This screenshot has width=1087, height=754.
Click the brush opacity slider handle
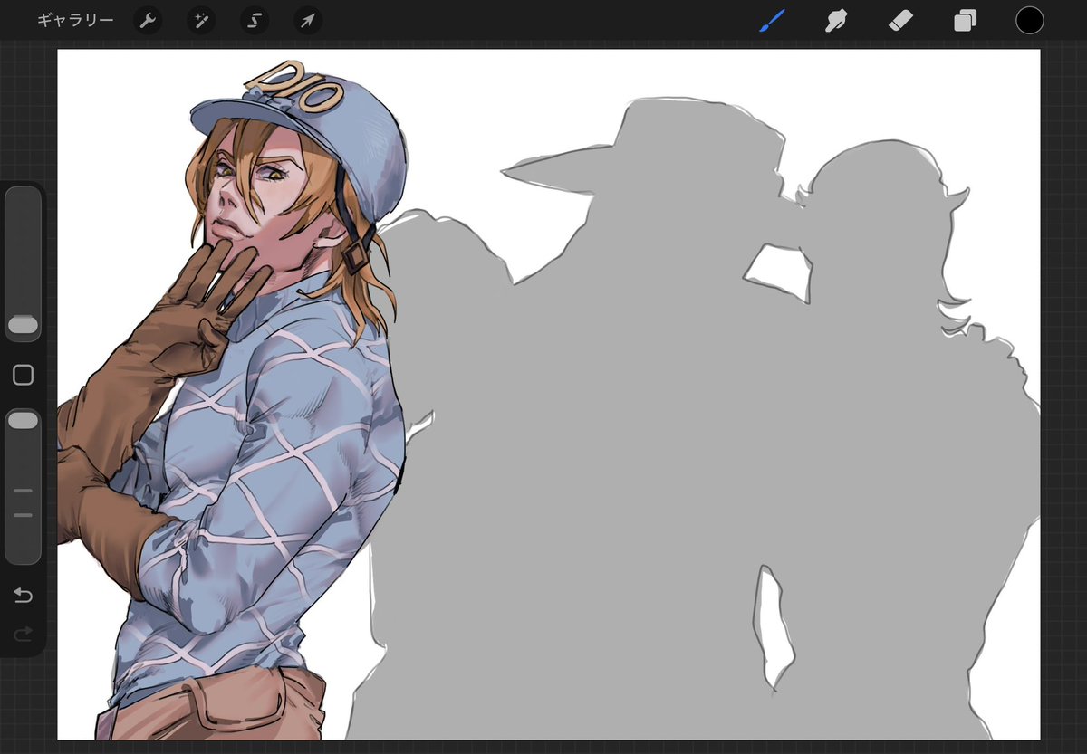(23, 420)
